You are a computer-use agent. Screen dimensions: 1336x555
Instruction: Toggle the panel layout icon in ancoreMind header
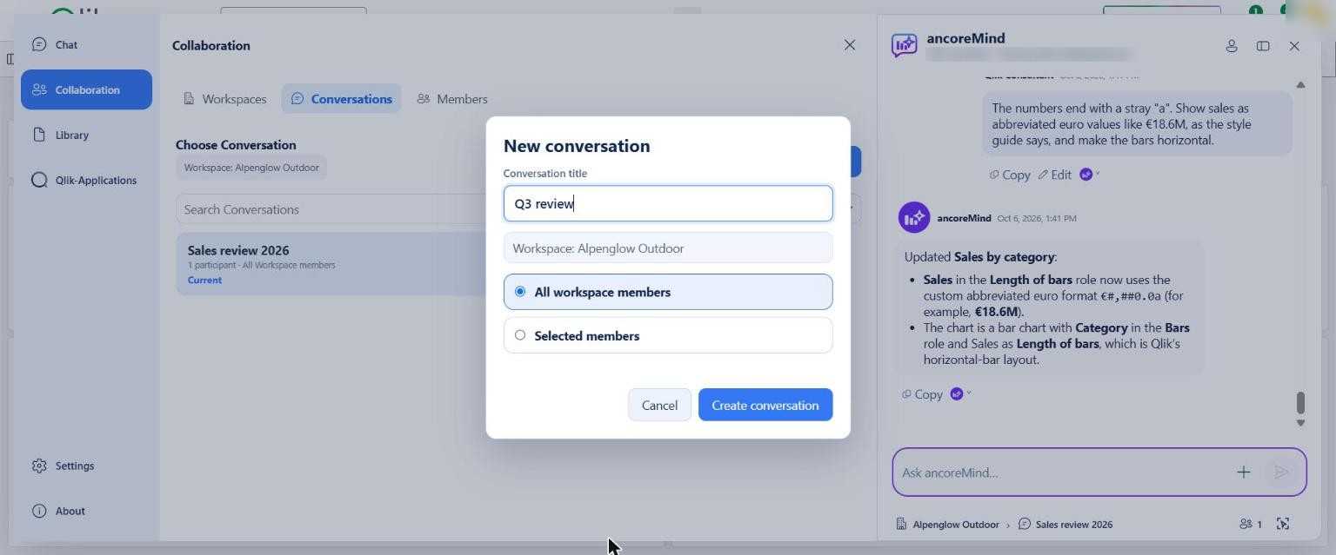point(1263,46)
